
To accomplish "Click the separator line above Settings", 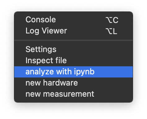I will [x=73, y=40].
